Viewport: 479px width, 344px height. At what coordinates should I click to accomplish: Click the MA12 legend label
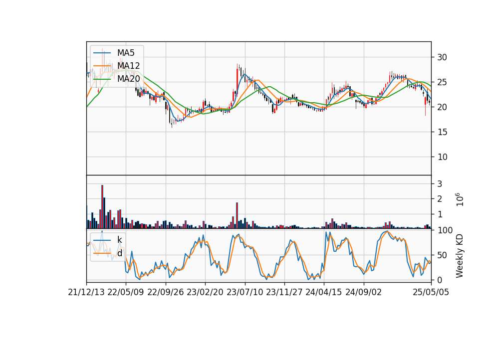pyautogui.click(x=128, y=66)
